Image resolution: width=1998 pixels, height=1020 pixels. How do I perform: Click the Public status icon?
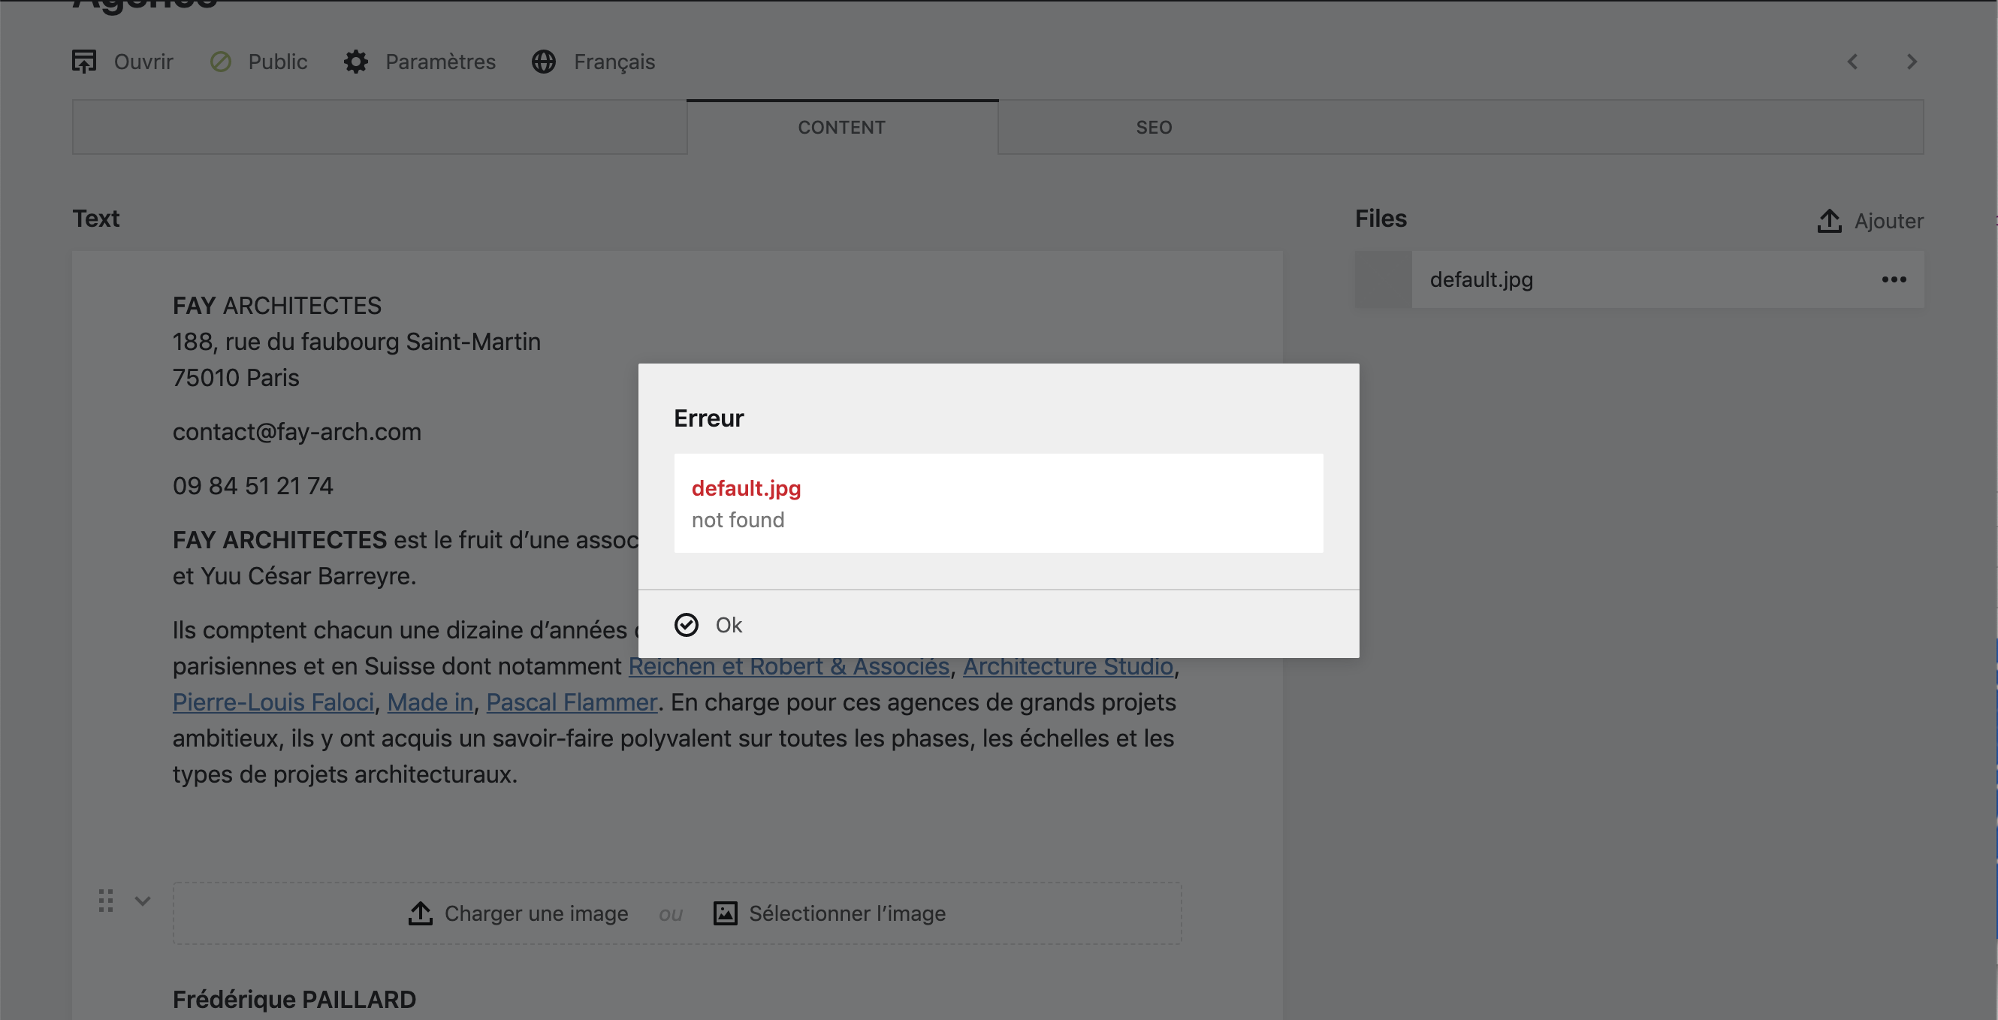tap(221, 62)
